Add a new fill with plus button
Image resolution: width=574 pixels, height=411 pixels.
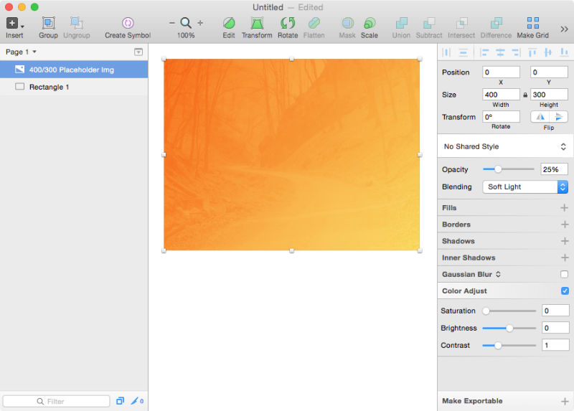pos(564,208)
